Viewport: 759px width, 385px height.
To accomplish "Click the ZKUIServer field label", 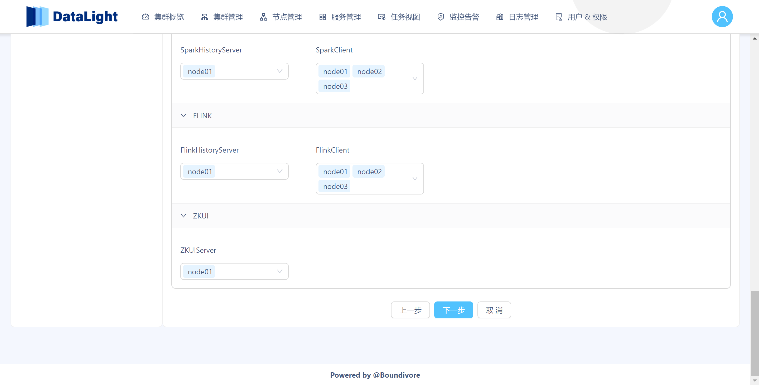I will click(x=198, y=250).
